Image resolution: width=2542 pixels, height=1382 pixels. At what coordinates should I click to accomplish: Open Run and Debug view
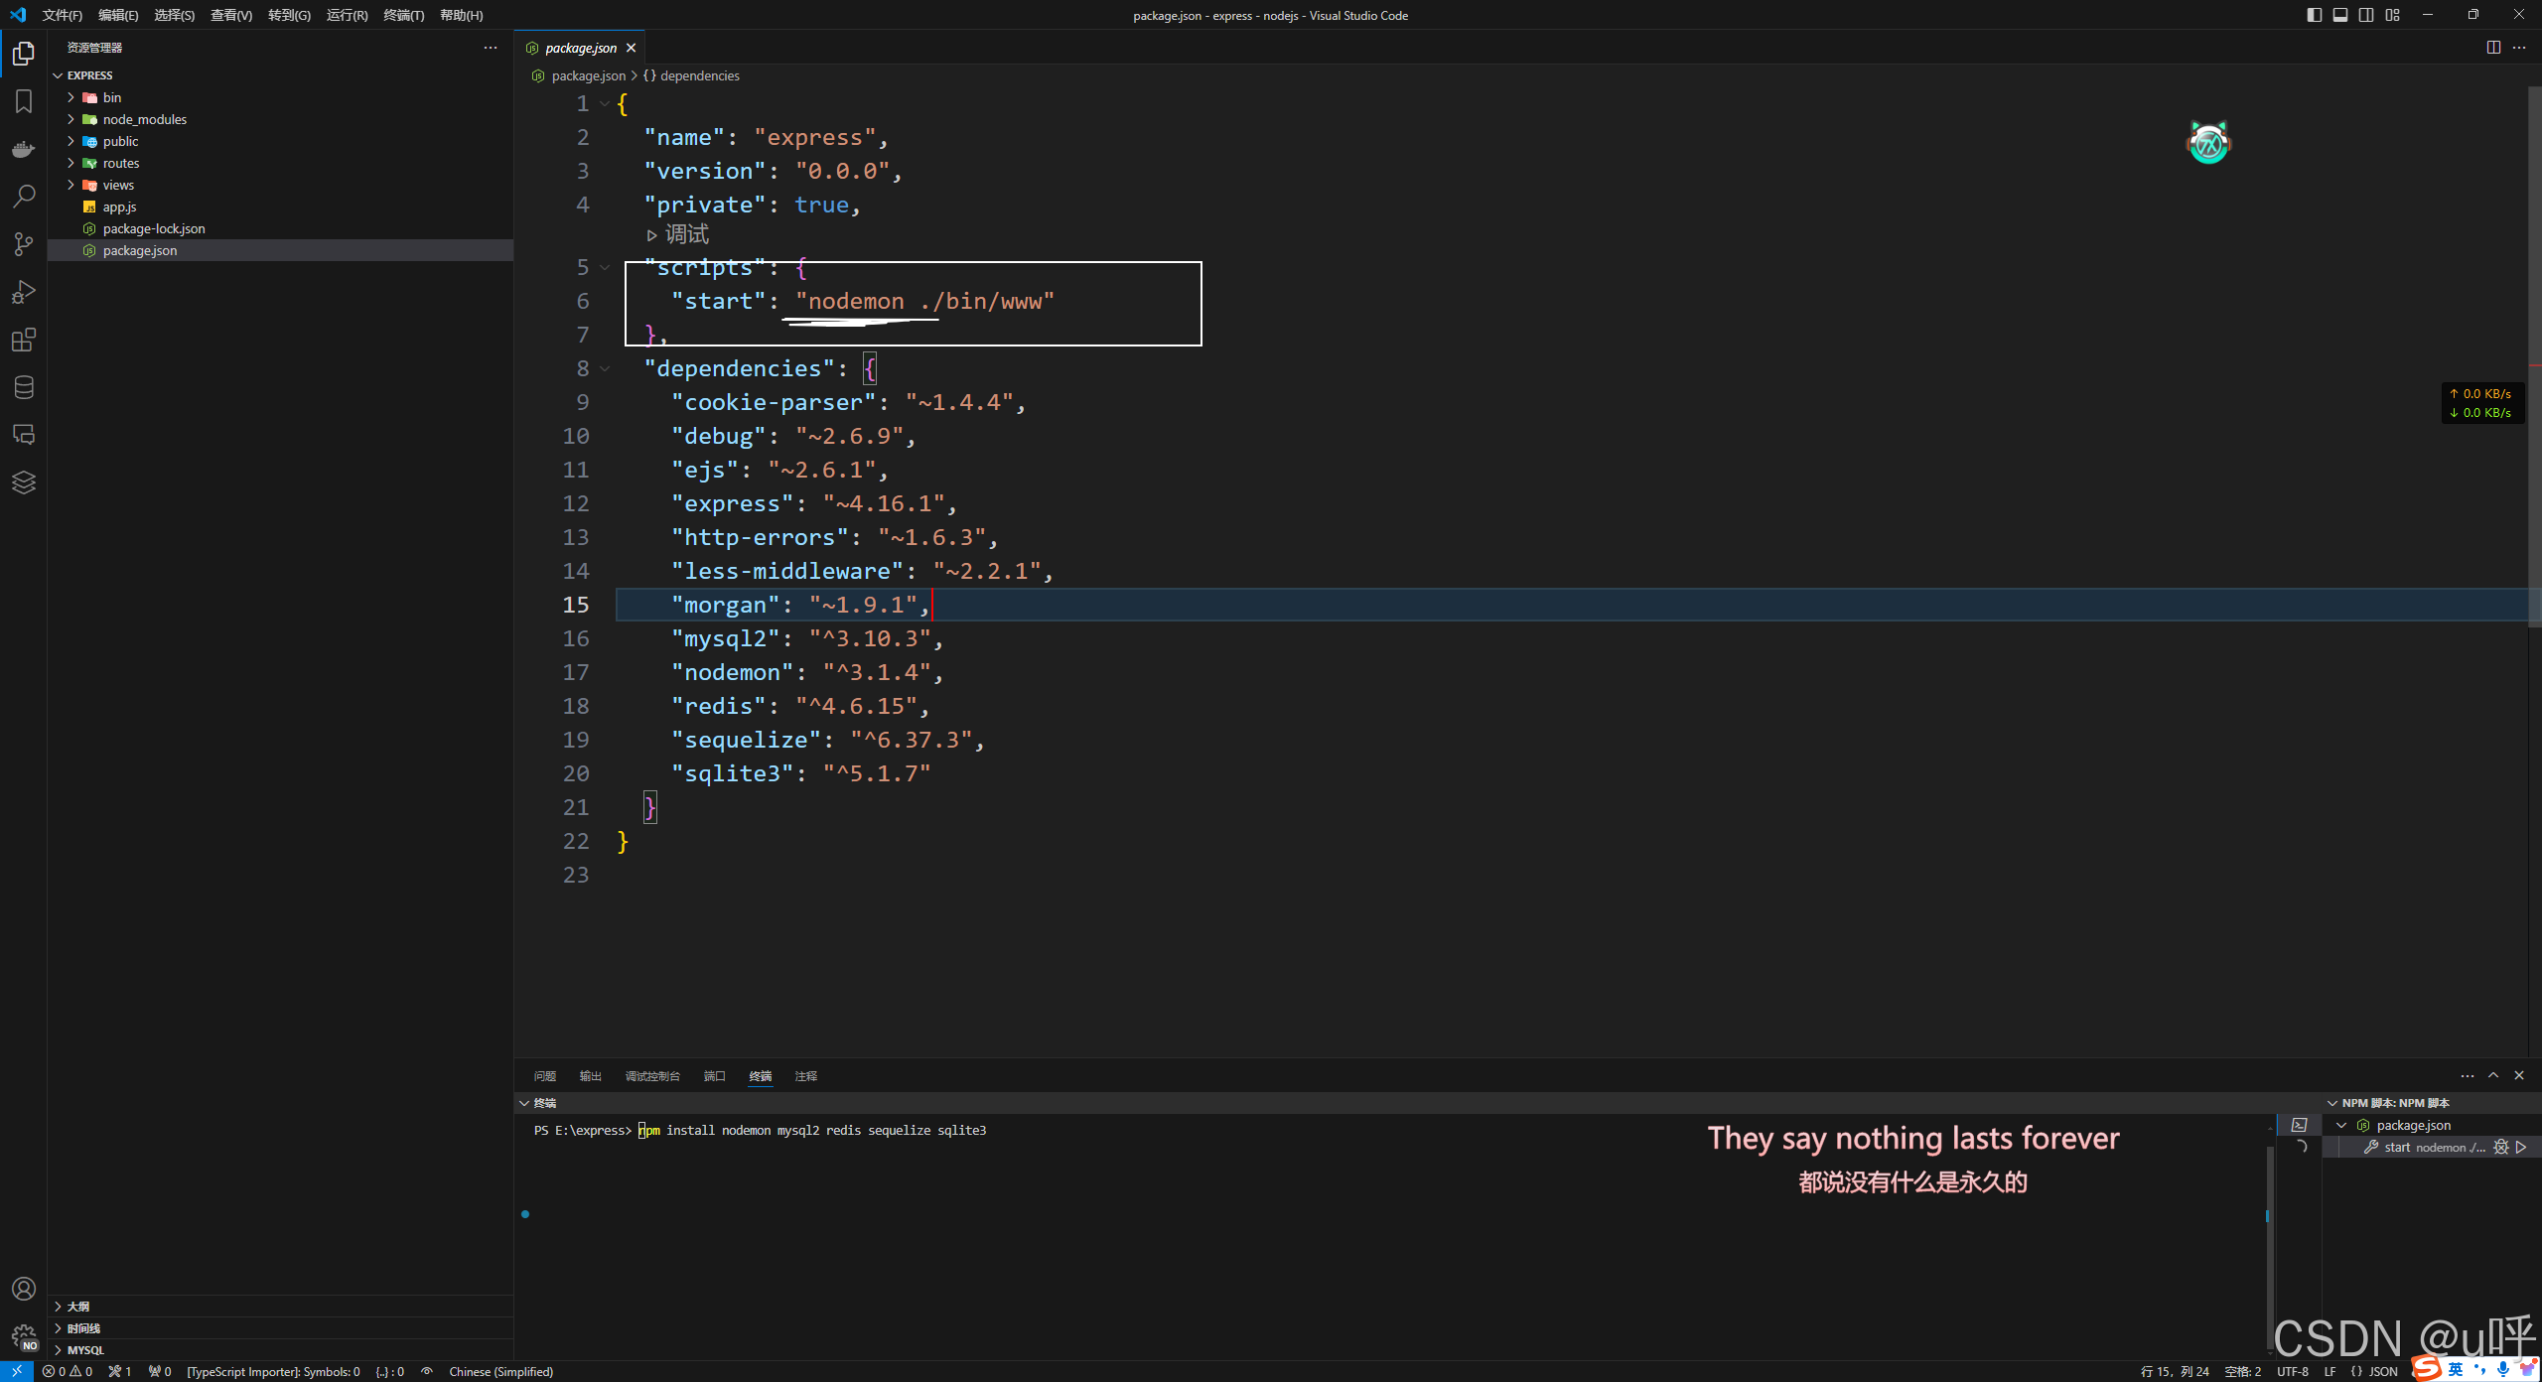point(24,292)
